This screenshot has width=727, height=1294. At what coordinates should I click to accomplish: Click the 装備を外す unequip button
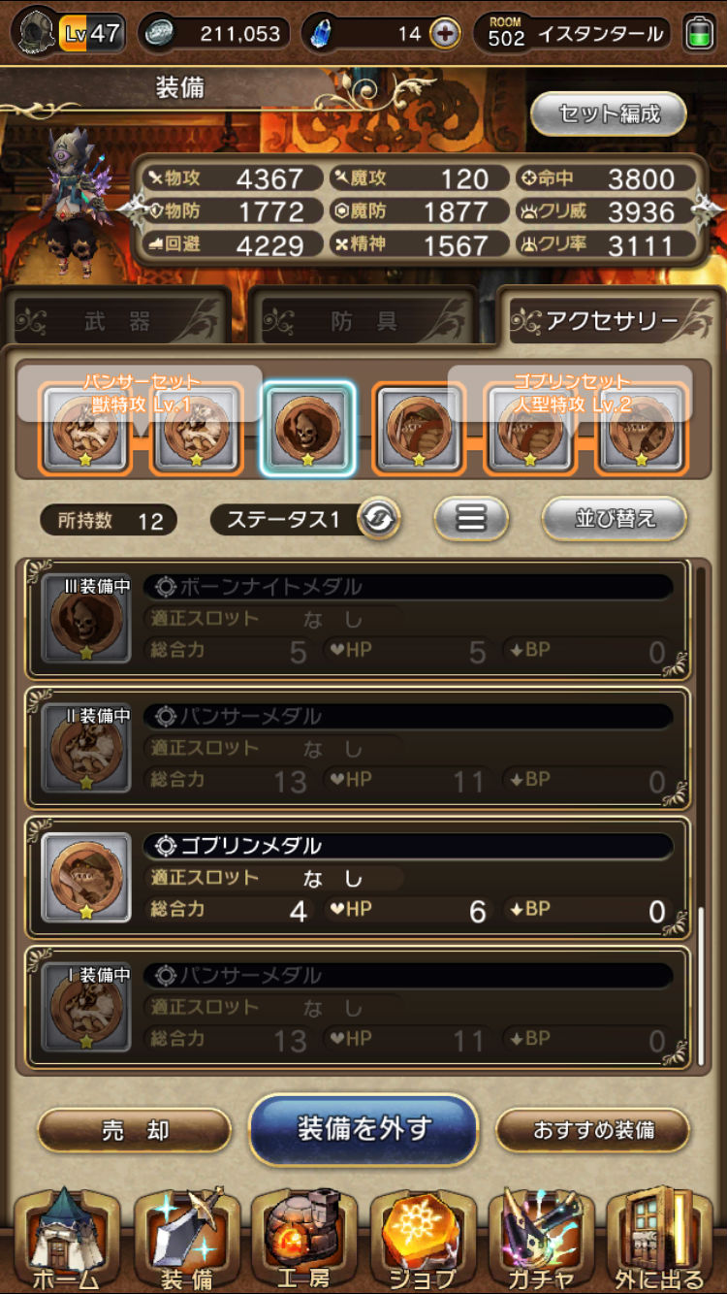pyautogui.click(x=363, y=1129)
